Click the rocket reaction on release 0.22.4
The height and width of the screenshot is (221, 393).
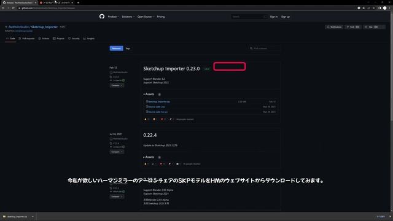point(171,164)
